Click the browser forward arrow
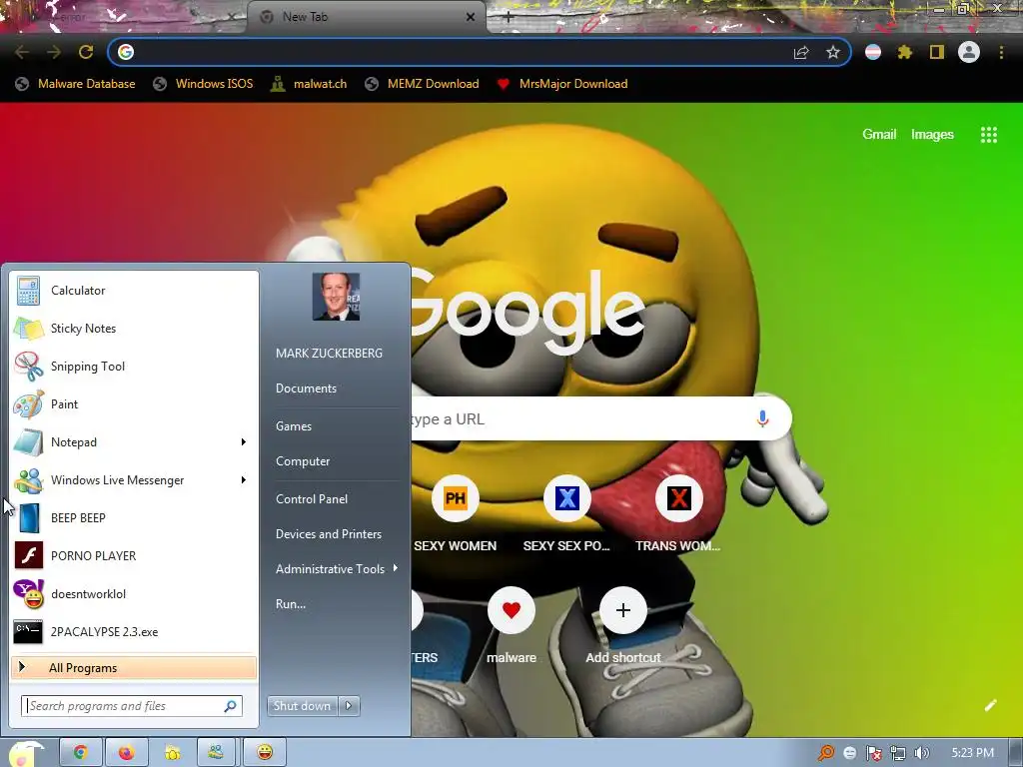 point(54,52)
